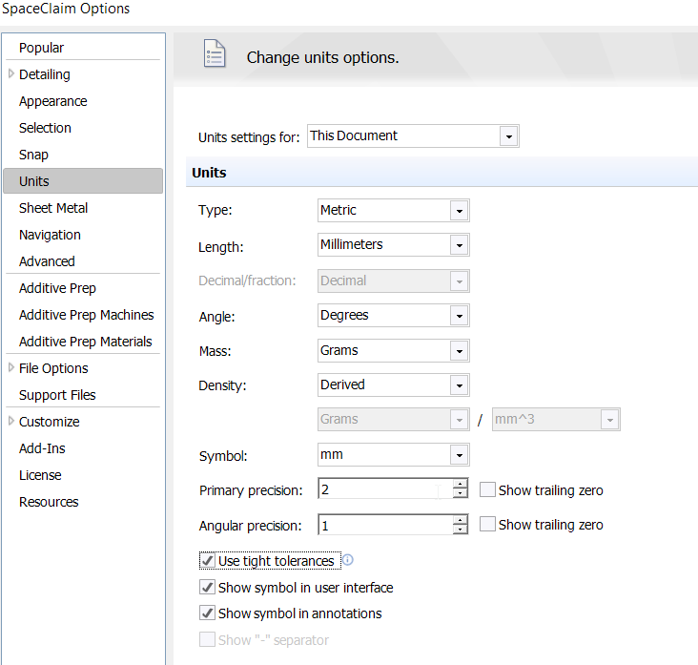
Task: Click the tight tolerances info icon
Action: pyautogui.click(x=348, y=560)
